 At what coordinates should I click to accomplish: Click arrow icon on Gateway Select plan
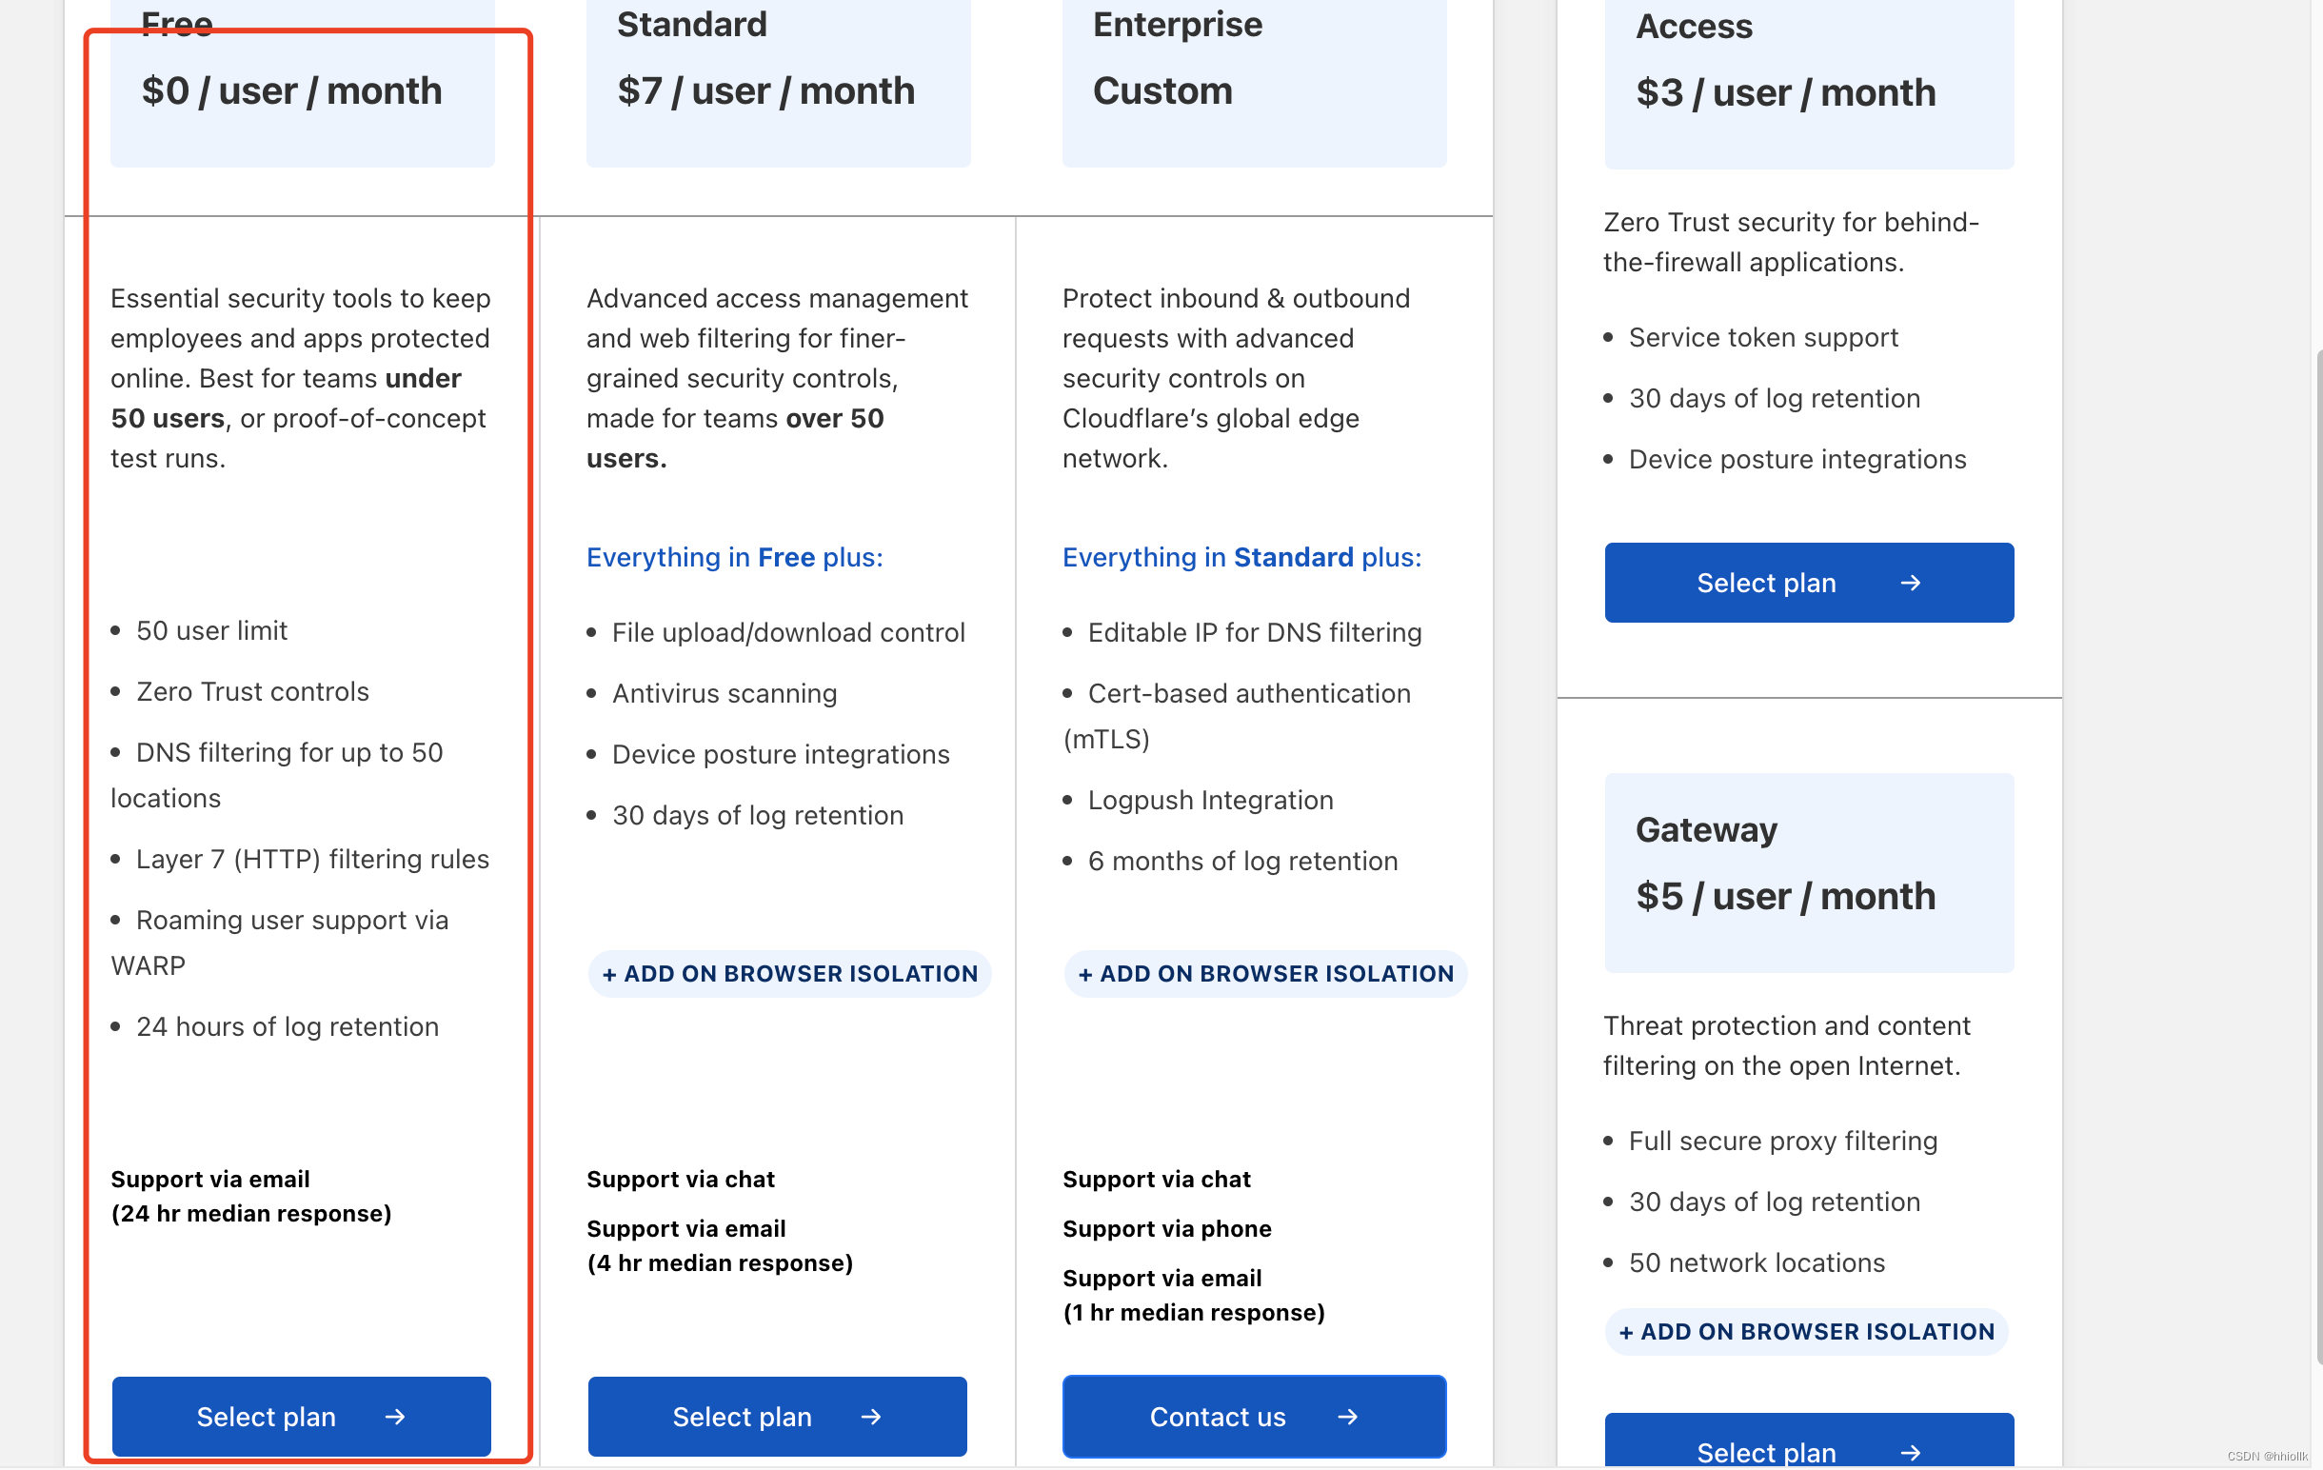[1909, 1452]
